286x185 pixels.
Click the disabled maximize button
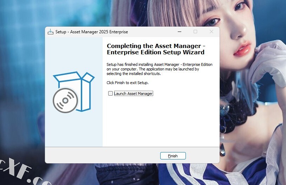tap(195, 32)
